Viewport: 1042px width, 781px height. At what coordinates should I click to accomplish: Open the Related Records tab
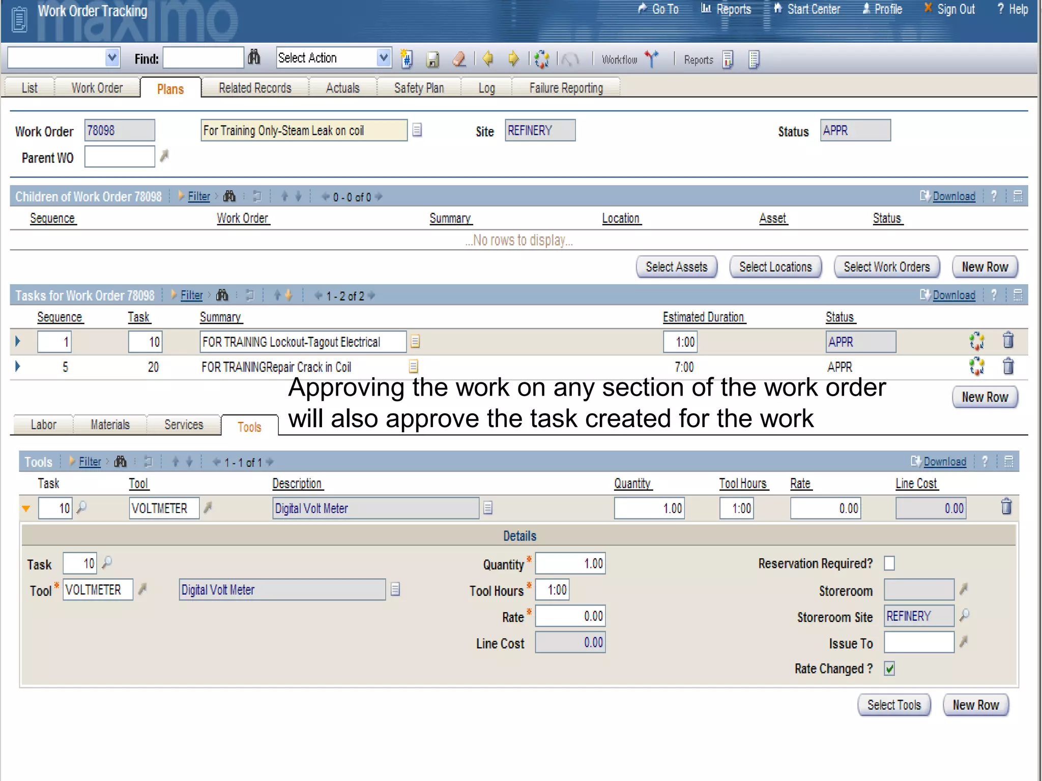click(255, 87)
